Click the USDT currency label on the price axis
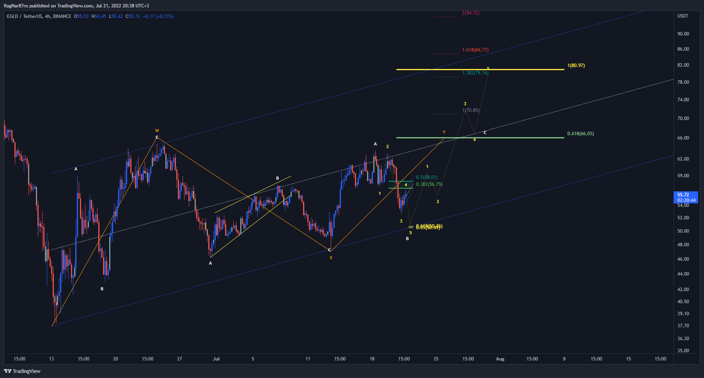 683,16
